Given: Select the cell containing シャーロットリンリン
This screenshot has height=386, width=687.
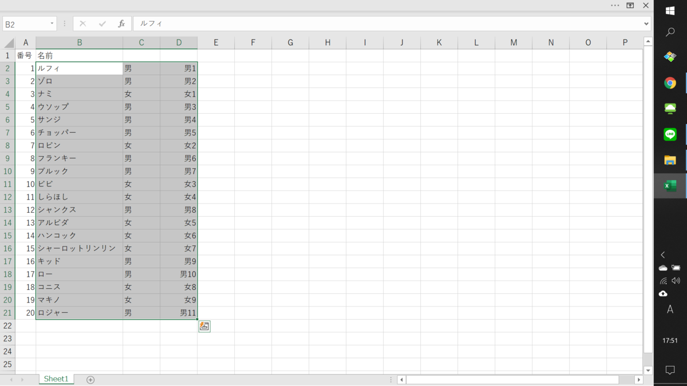Looking at the screenshot, I should [79, 249].
